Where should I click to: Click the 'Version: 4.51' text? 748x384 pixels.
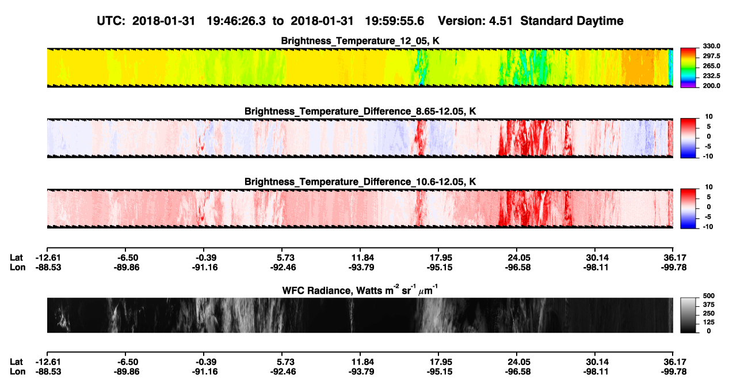(x=475, y=21)
